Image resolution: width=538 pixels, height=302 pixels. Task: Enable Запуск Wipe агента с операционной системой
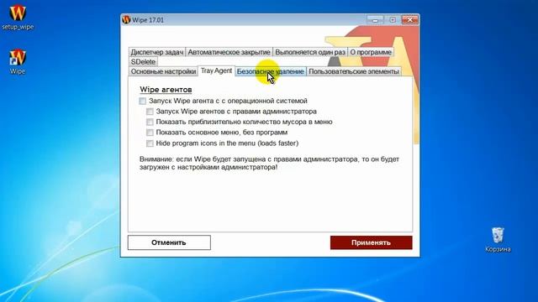pos(143,101)
